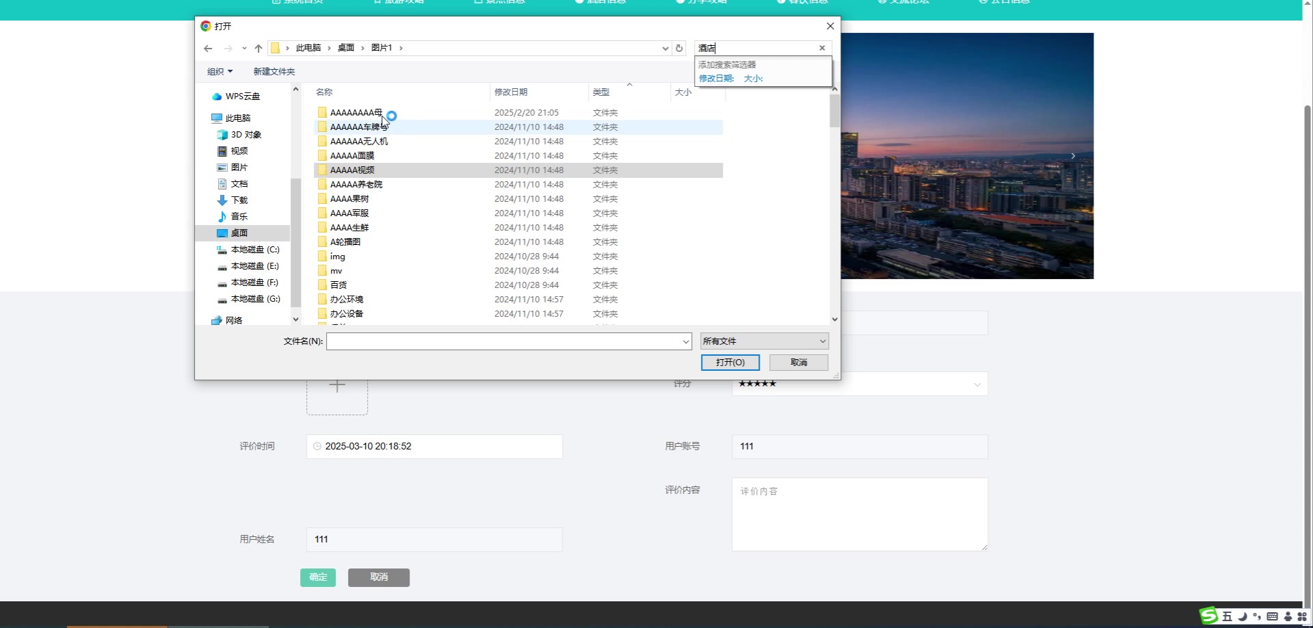Select 桌面 in the navigation pane

[x=239, y=233]
